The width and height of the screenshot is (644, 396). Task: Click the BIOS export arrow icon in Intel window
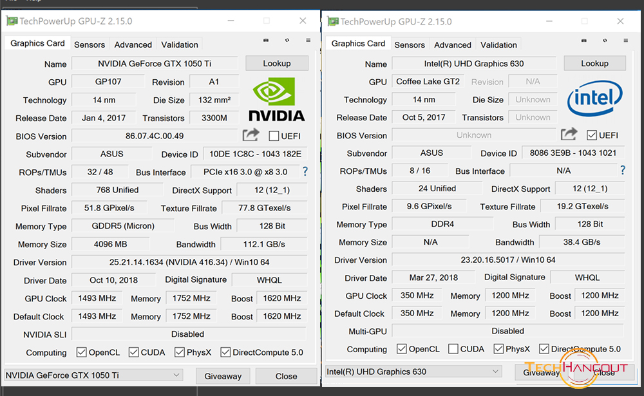pyautogui.click(x=569, y=134)
